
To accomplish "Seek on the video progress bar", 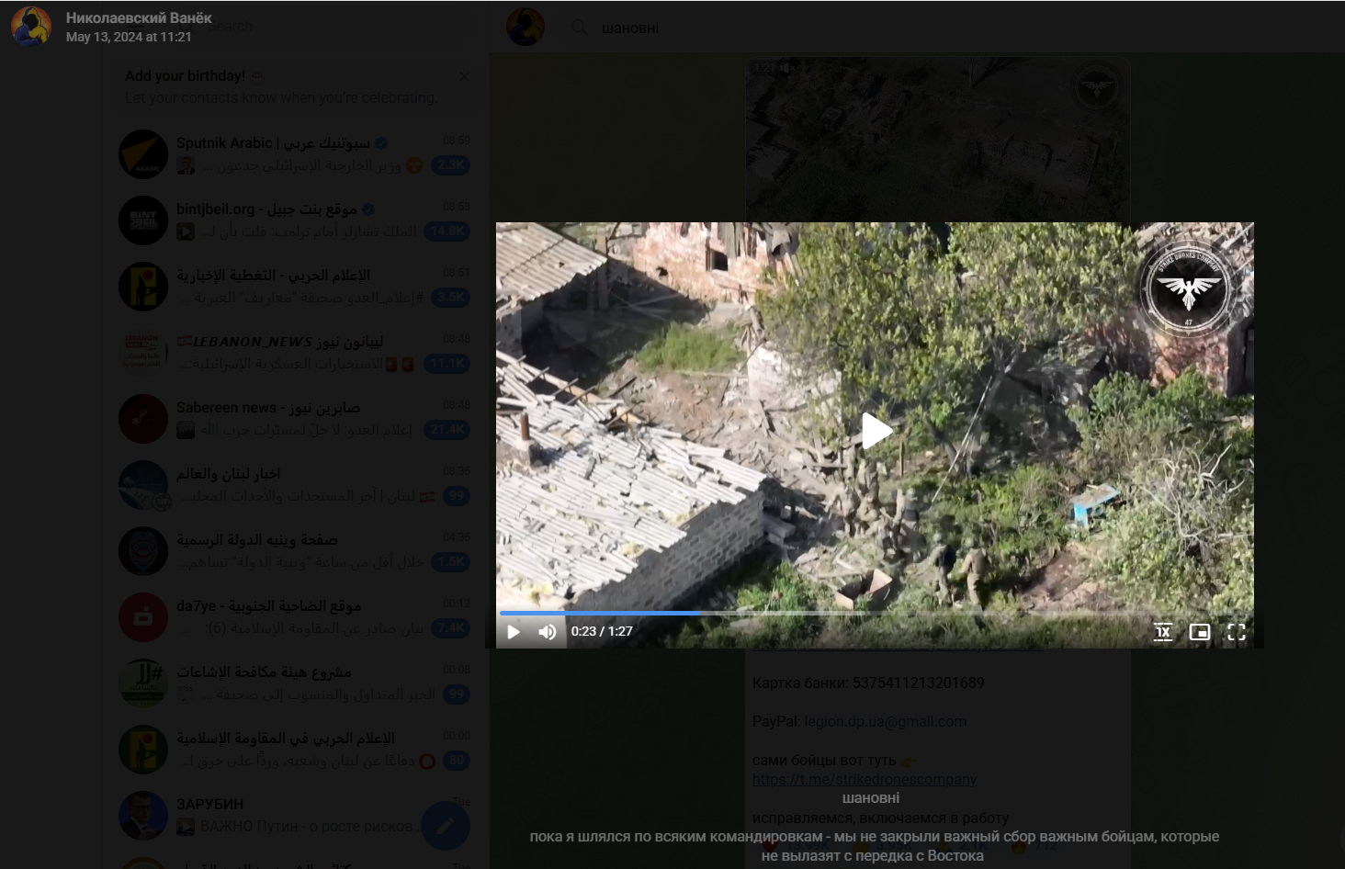I will (827, 613).
